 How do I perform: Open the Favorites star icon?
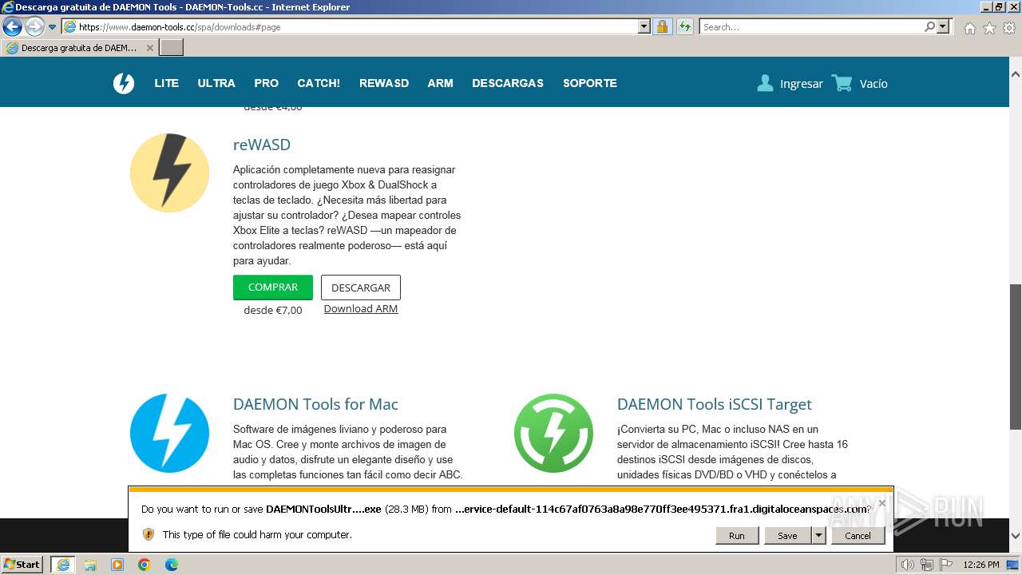[989, 28]
